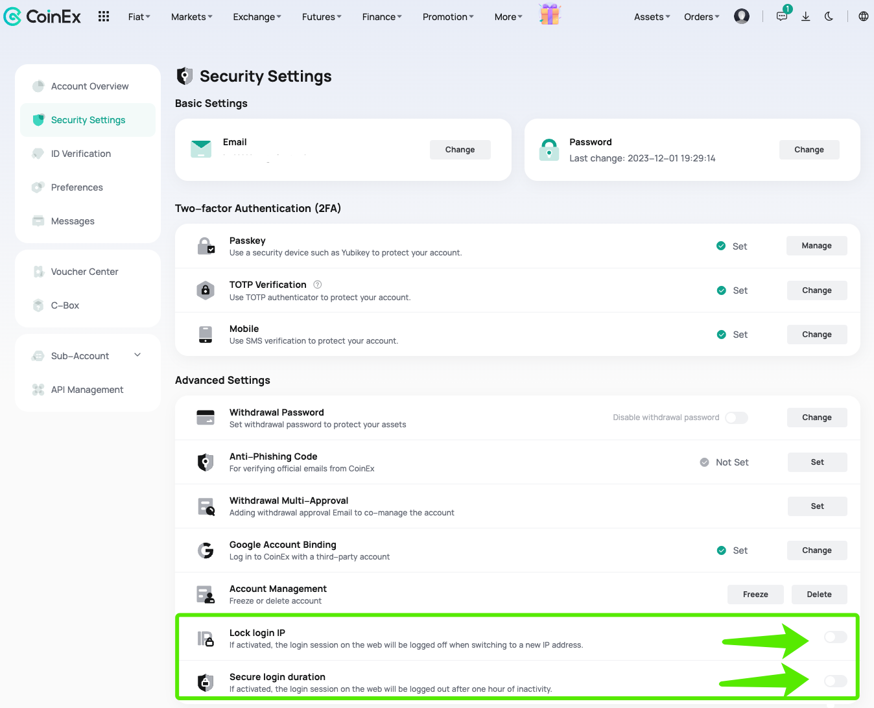Click Change button for TOTP Verification
Image resolution: width=874 pixels, height=708 pixels.
pos(817,290)
